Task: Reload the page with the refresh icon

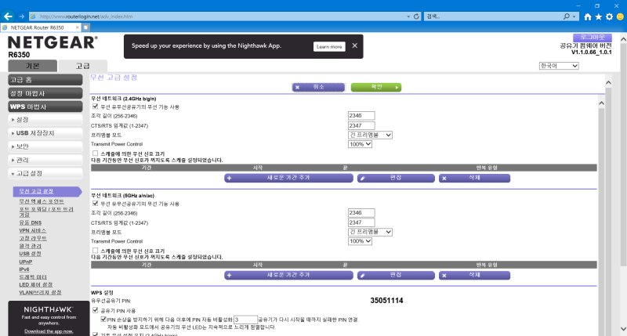Action: tap(416, 16)
